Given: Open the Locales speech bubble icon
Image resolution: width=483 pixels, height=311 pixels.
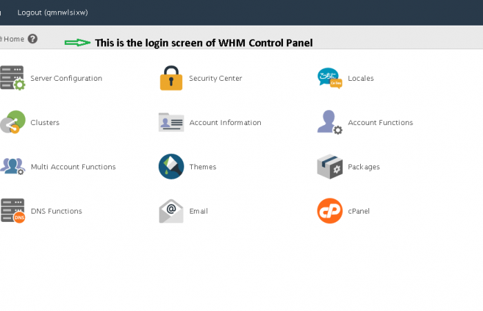Looking at the screenshot, I should pyautogui.click(x=330, y=78).
